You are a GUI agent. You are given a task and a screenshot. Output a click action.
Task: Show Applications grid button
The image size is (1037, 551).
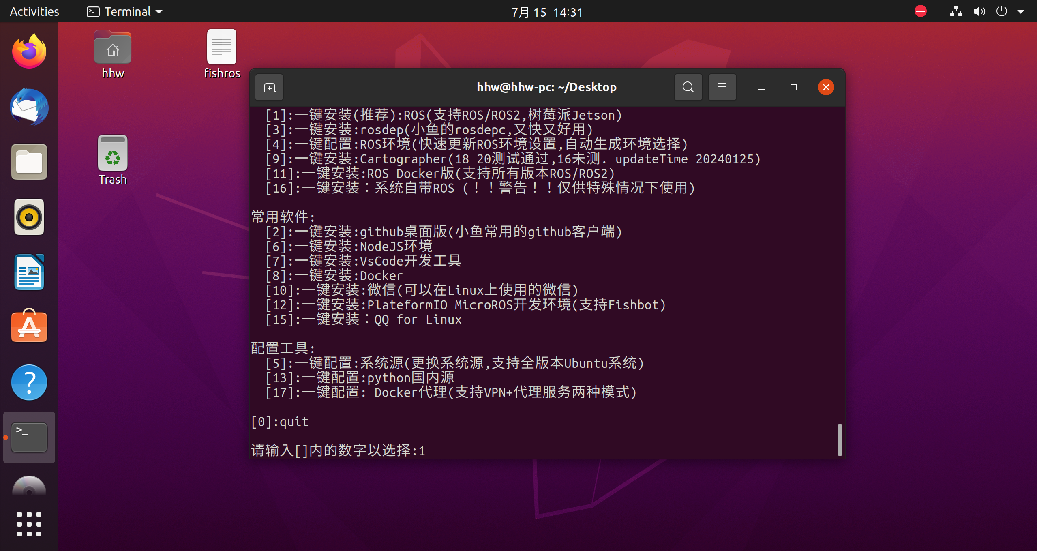29,524
